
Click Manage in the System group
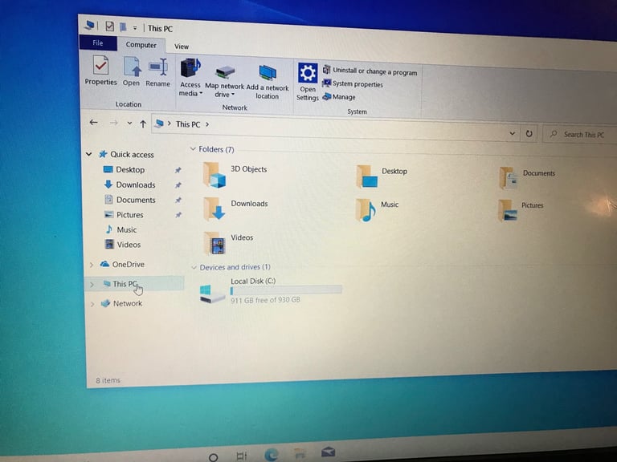click(339, 96)
